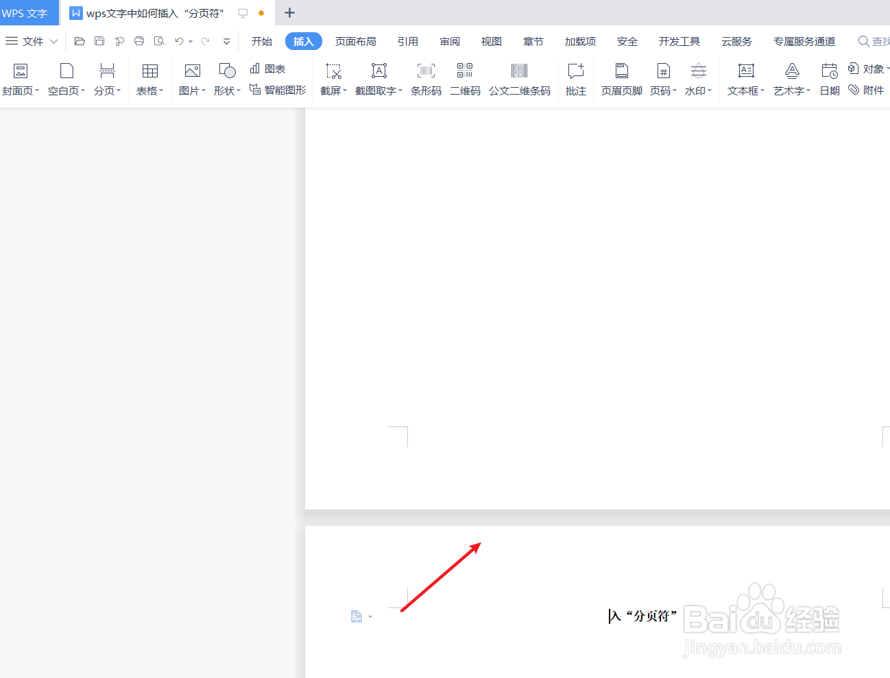Click the undo arrow icon

tap(179, 41)
